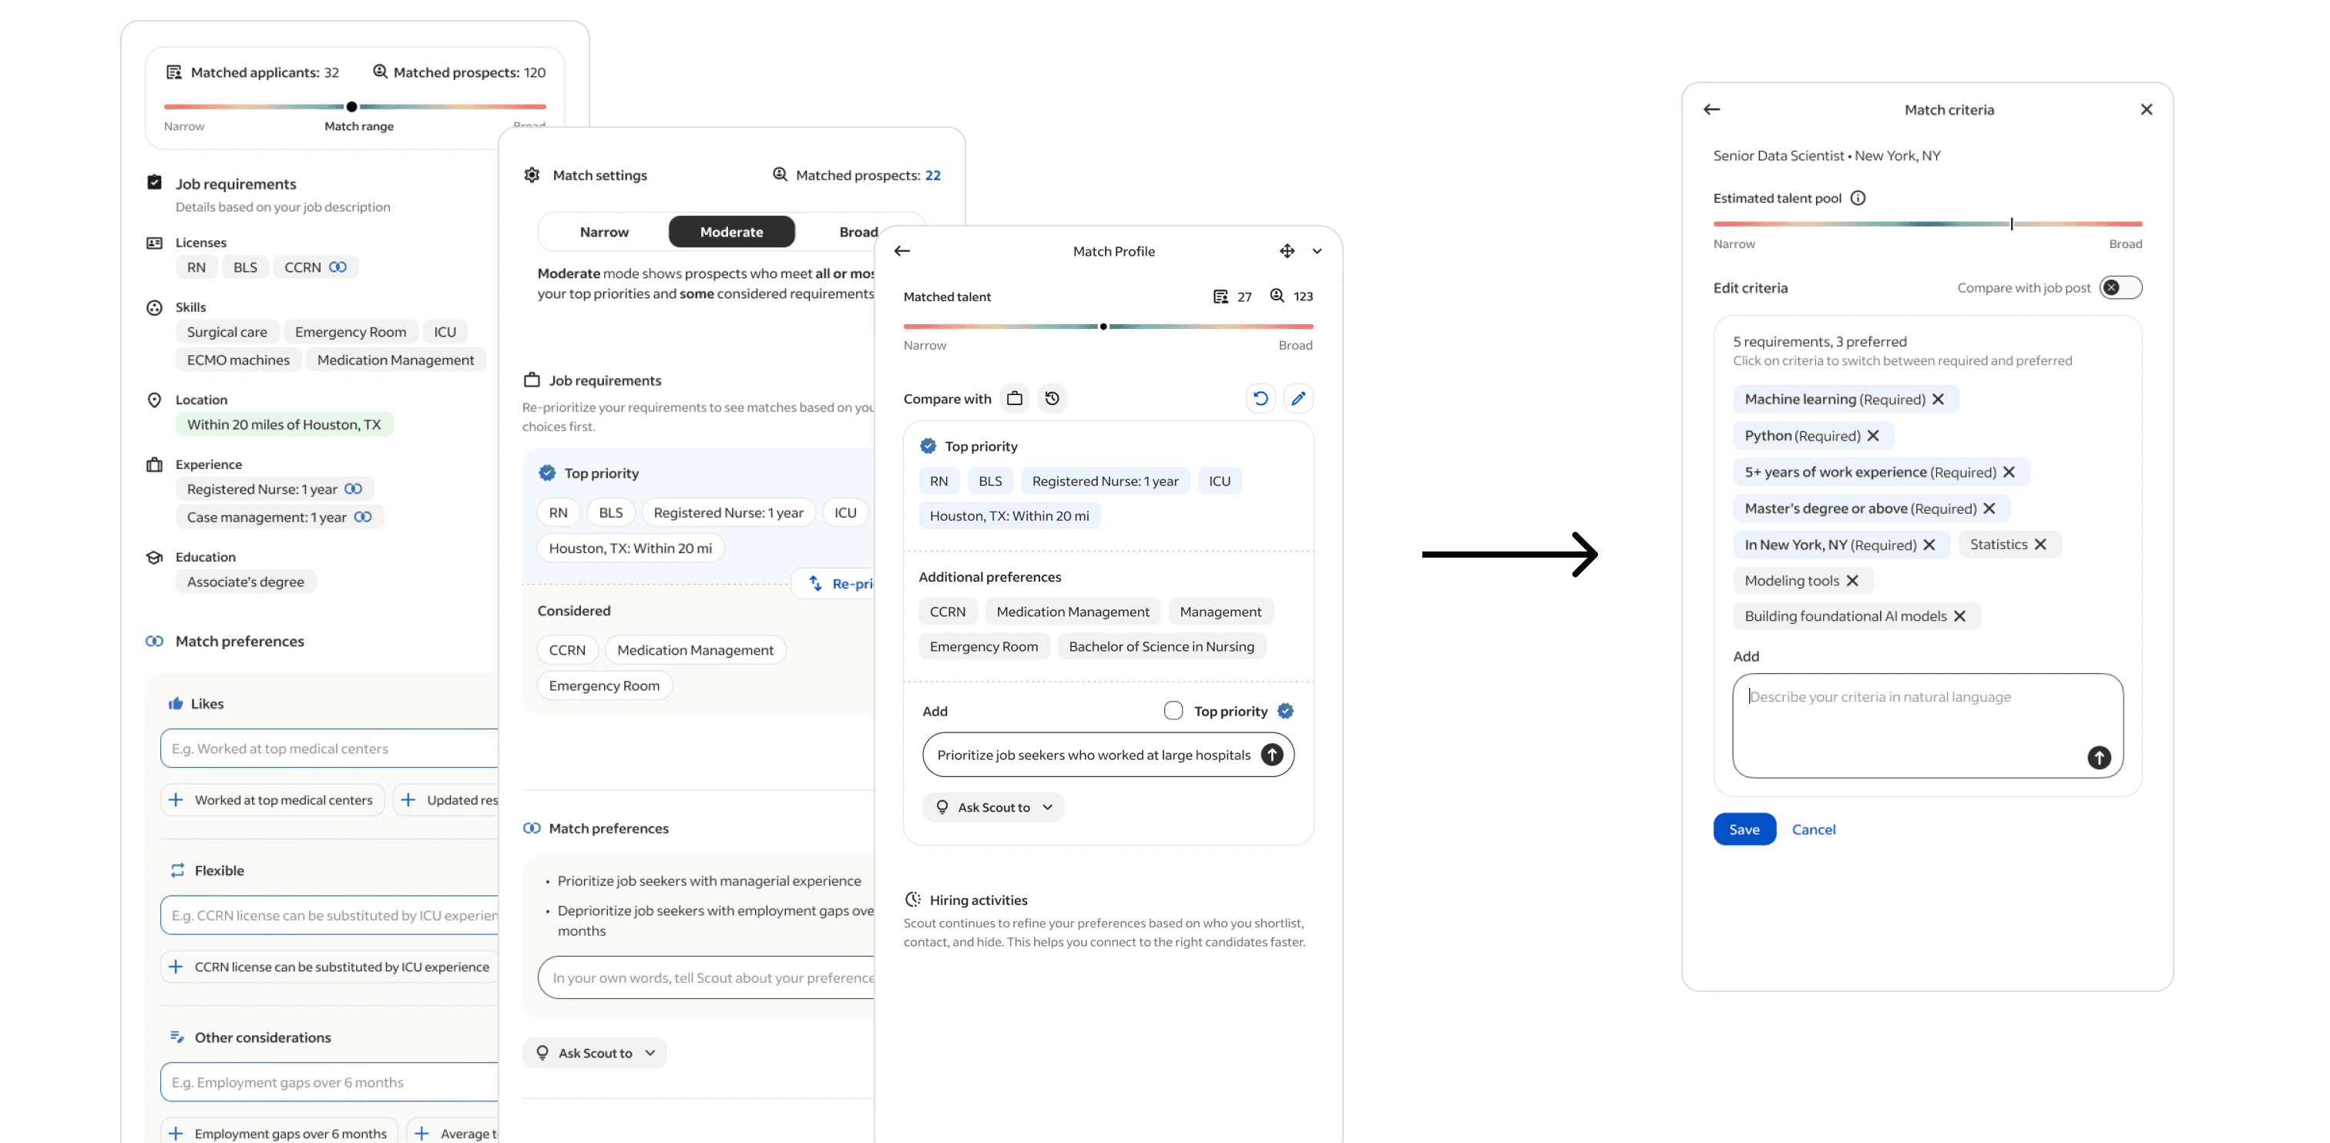Click the briefcase icon beside Compare with
The width and height of the screenshot is (2330, 1143).
tap(1015, 398)
